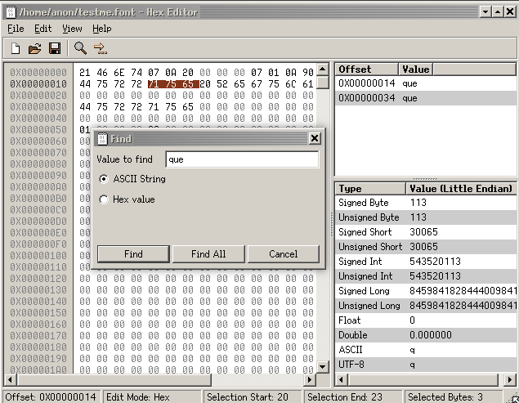Click the Value to find text field
The image size is (519, 403).
(242, 159)
